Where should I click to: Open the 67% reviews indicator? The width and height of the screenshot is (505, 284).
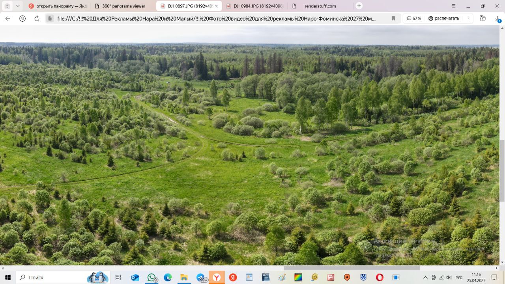click(414, 19)
